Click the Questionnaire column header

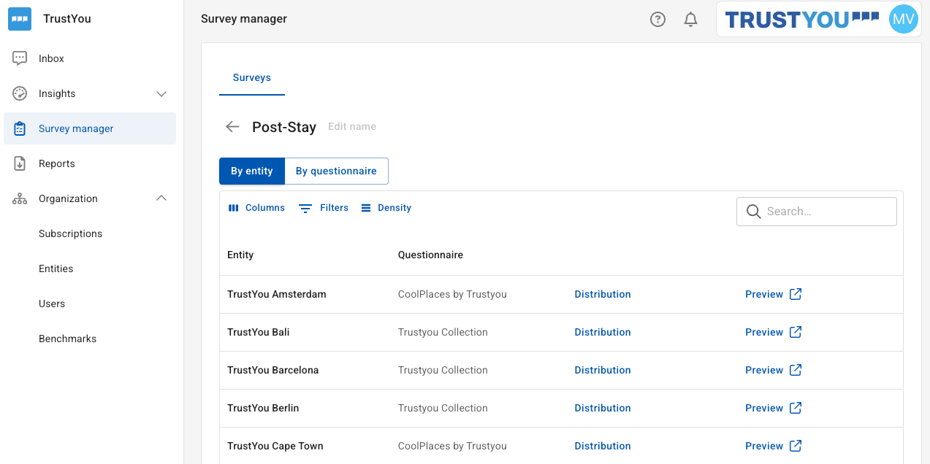click(x=430, y=255)
